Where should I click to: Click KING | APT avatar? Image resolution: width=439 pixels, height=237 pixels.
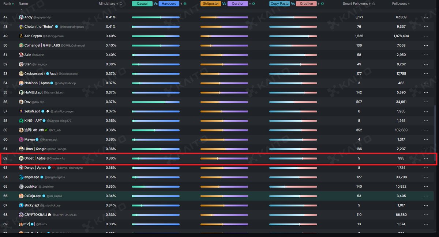tap(21, 121)
